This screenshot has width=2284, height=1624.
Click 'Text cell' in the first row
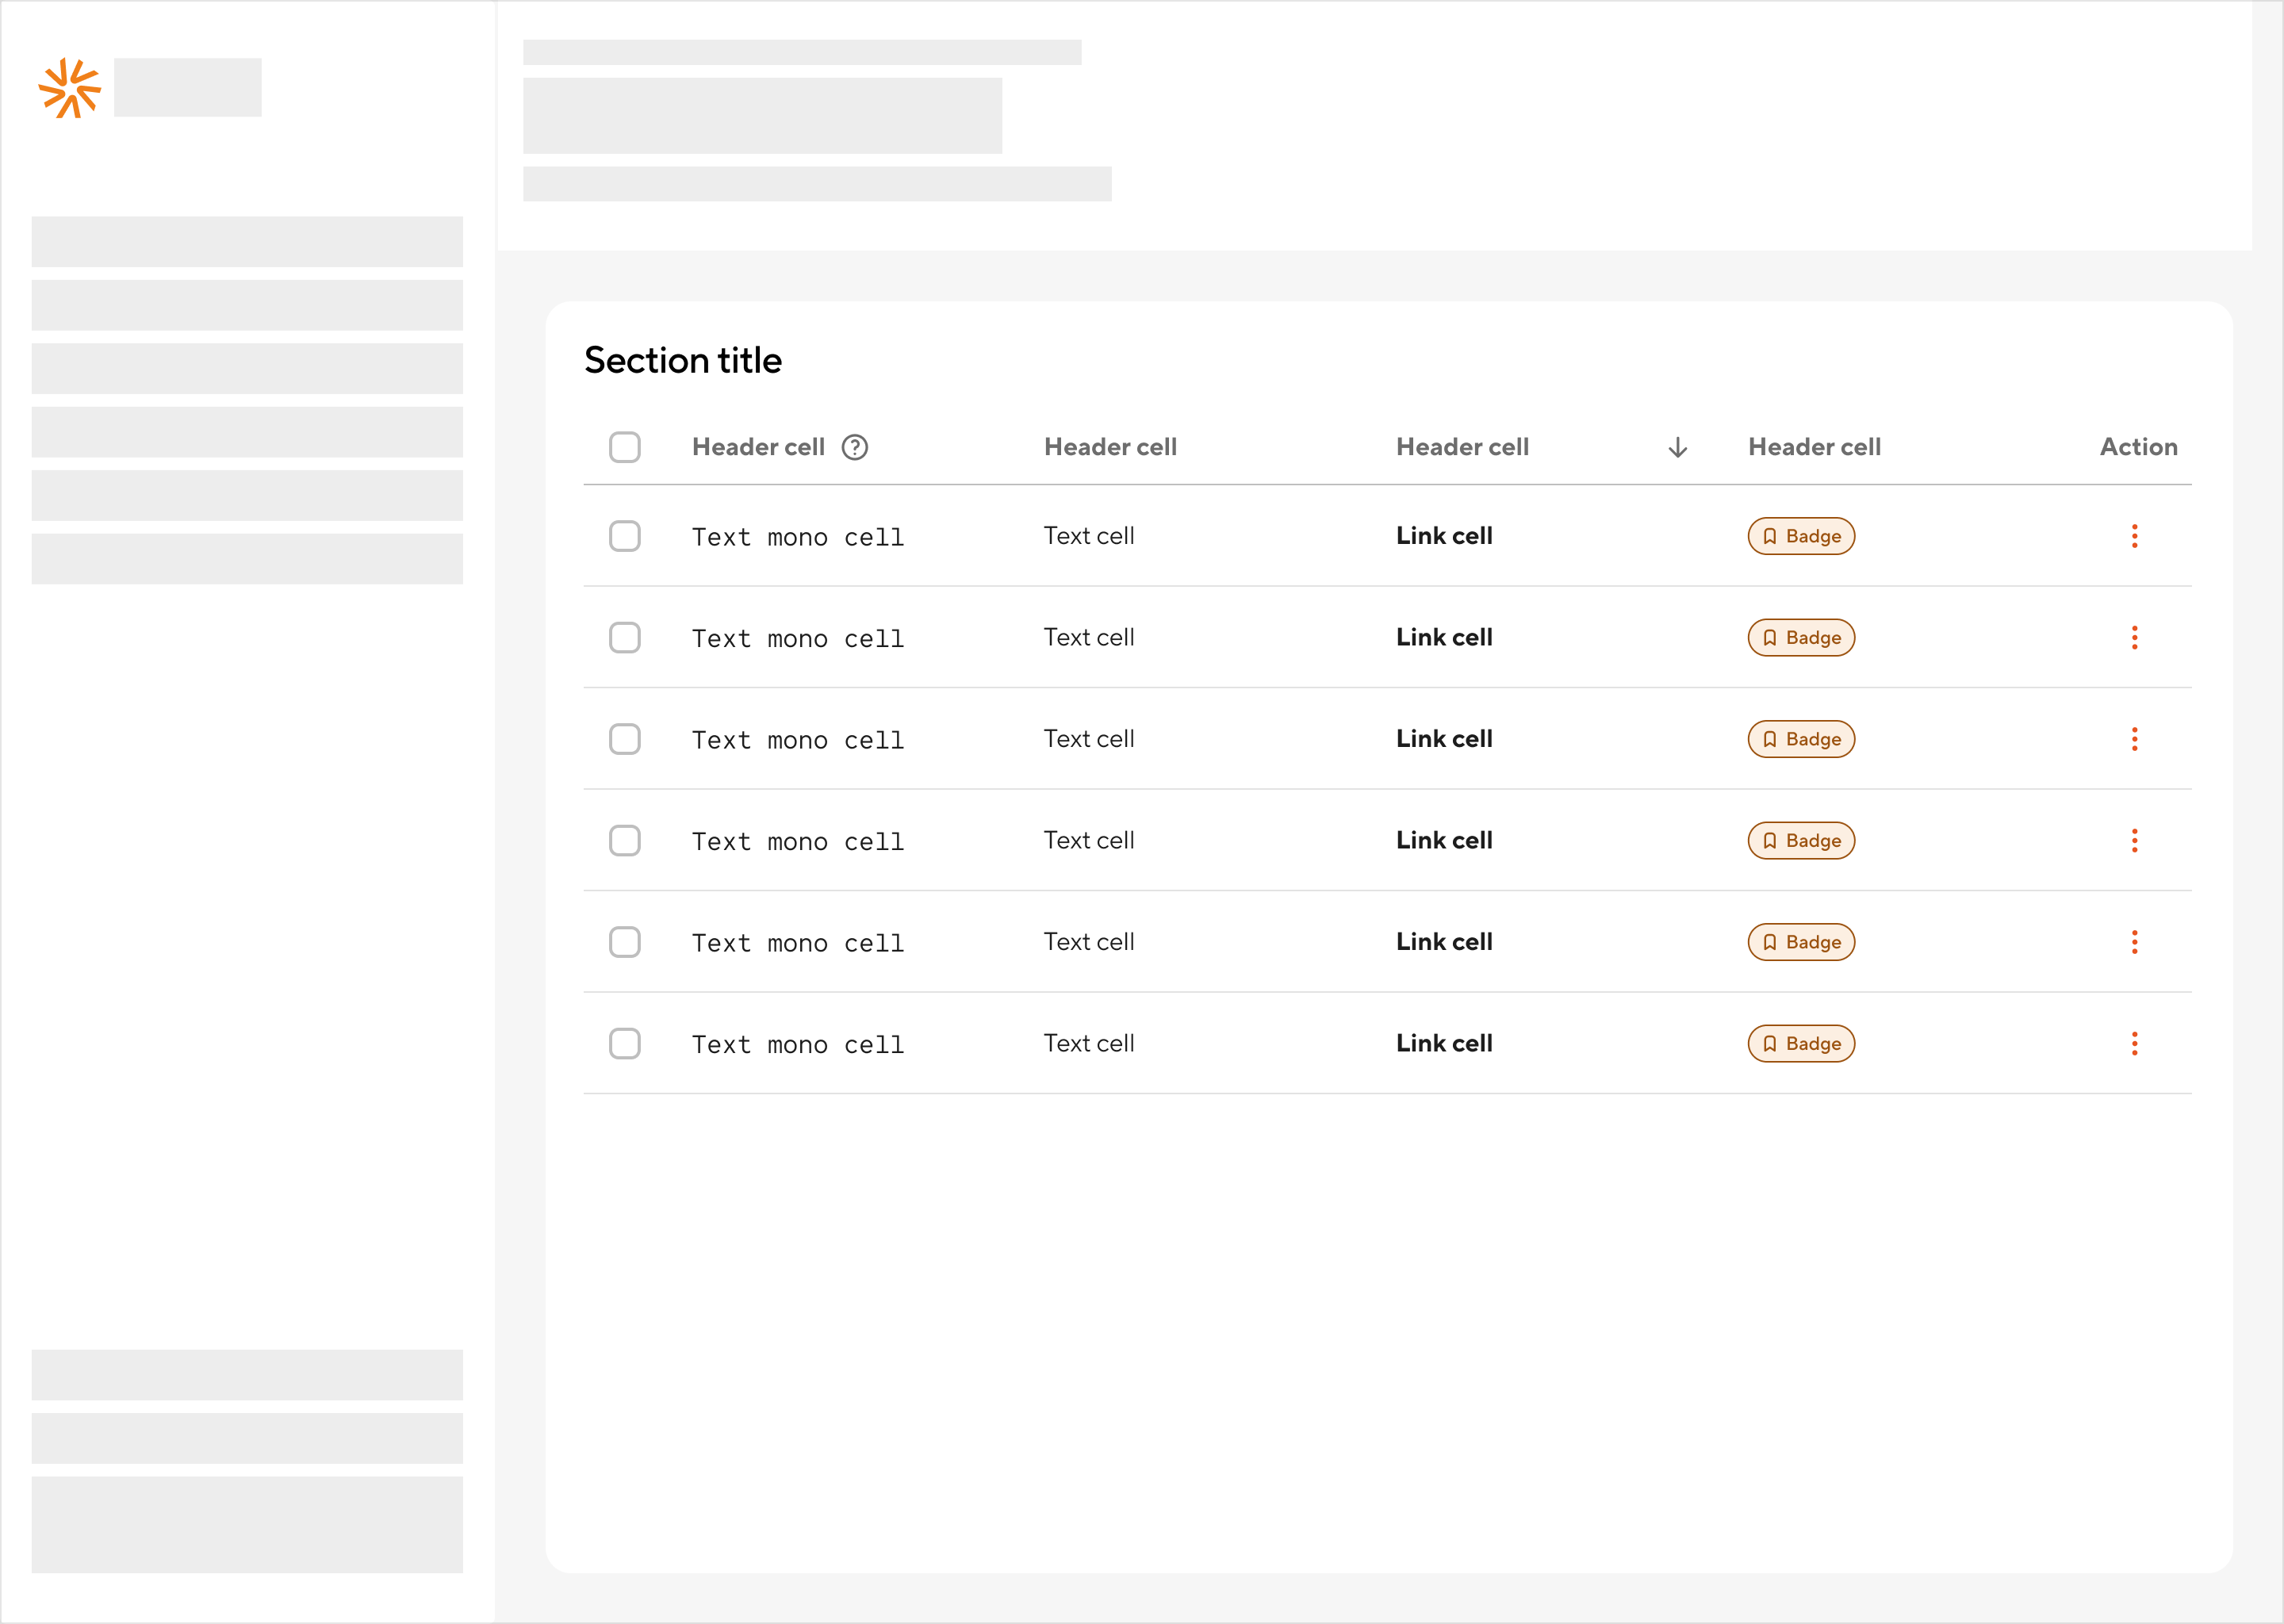(1089, 536)
